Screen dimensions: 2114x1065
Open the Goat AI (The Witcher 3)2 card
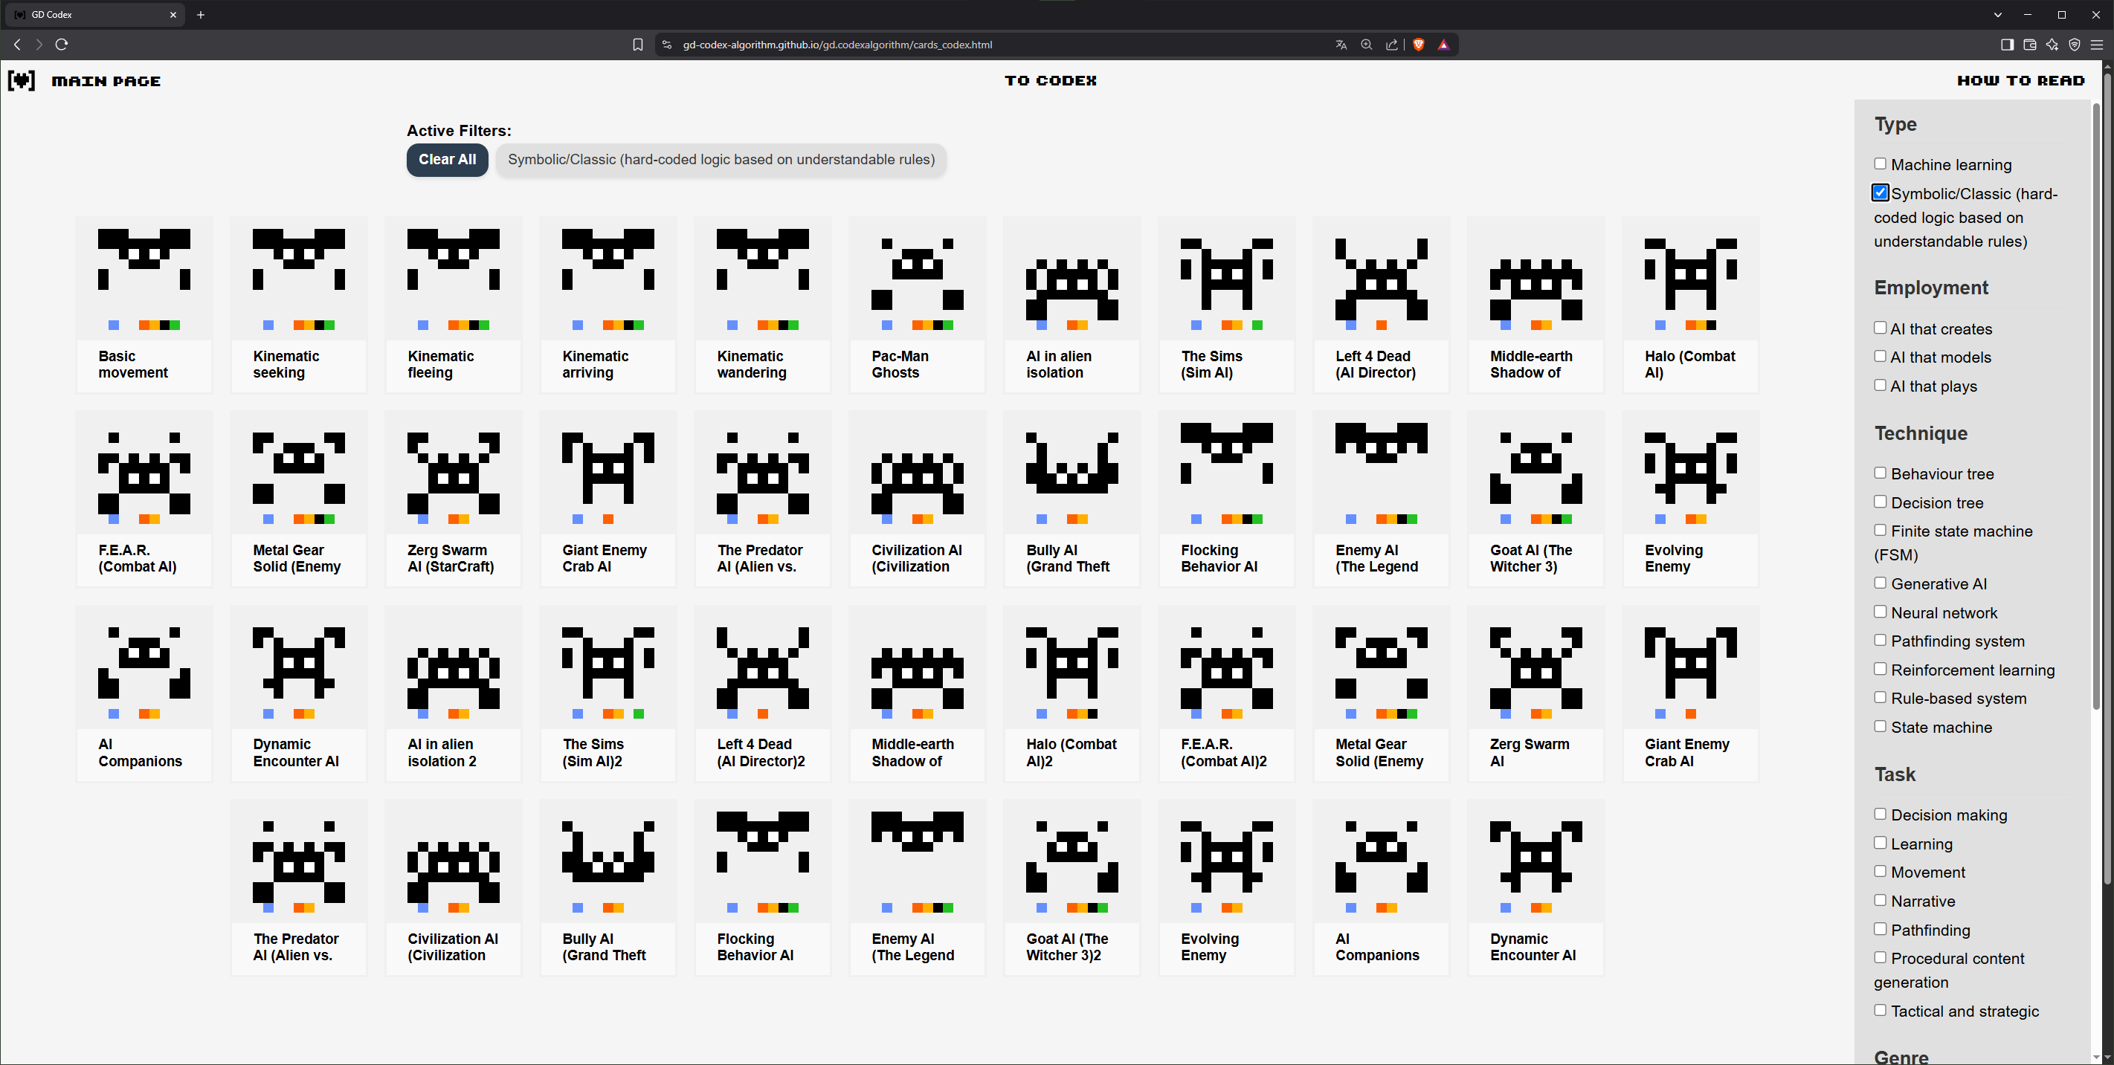click(x=1071, y=888)
